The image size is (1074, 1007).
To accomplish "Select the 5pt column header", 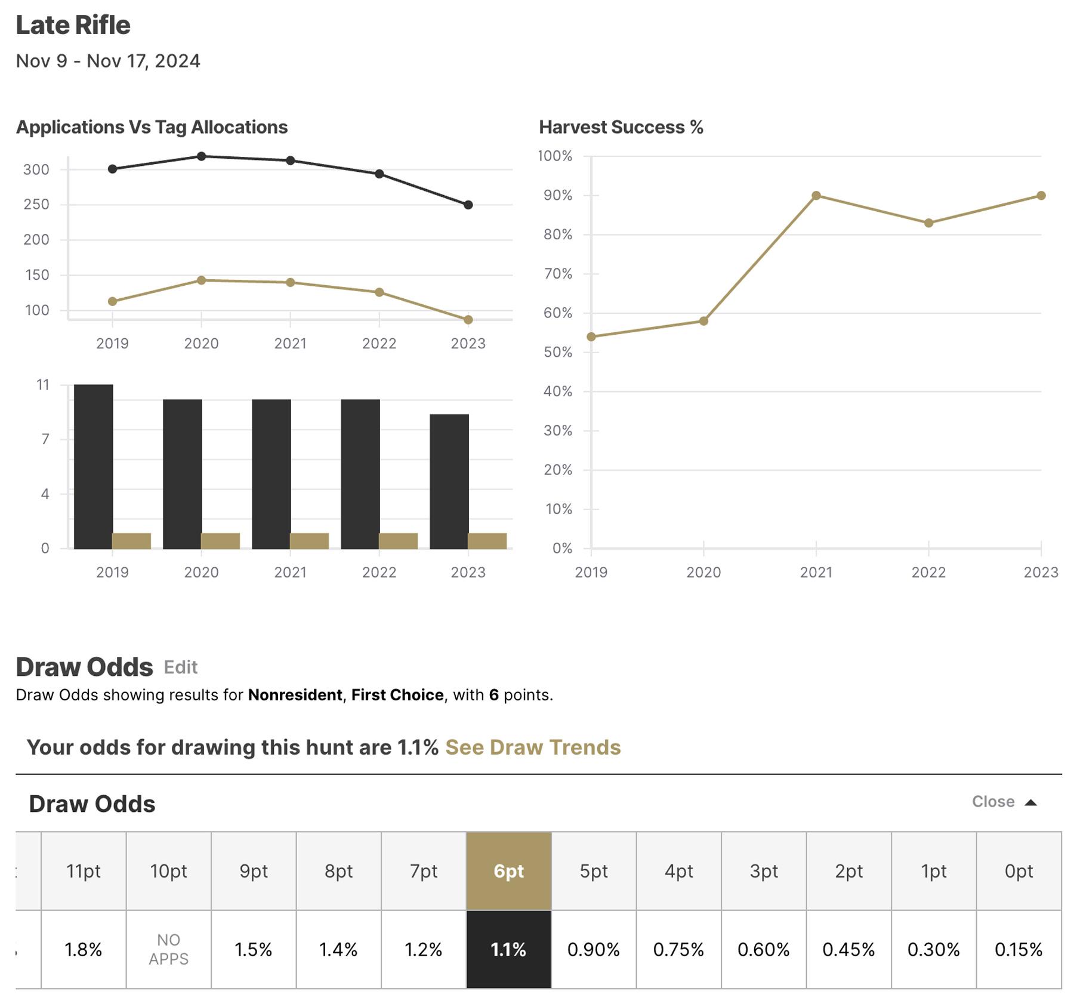I will 594,872.
